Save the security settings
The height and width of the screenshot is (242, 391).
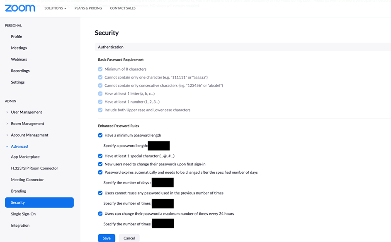point(107,238)
